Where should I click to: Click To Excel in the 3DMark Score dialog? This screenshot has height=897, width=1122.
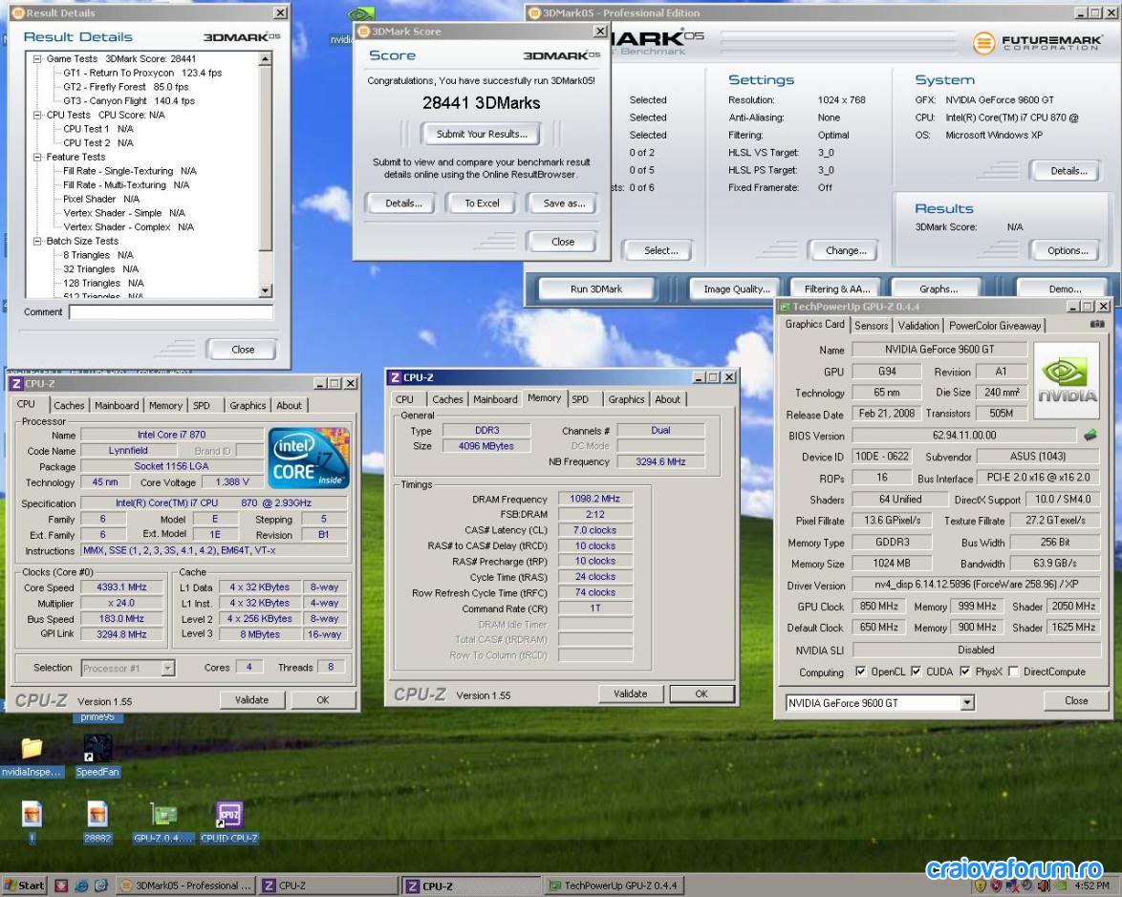click(x=483, y=203)
